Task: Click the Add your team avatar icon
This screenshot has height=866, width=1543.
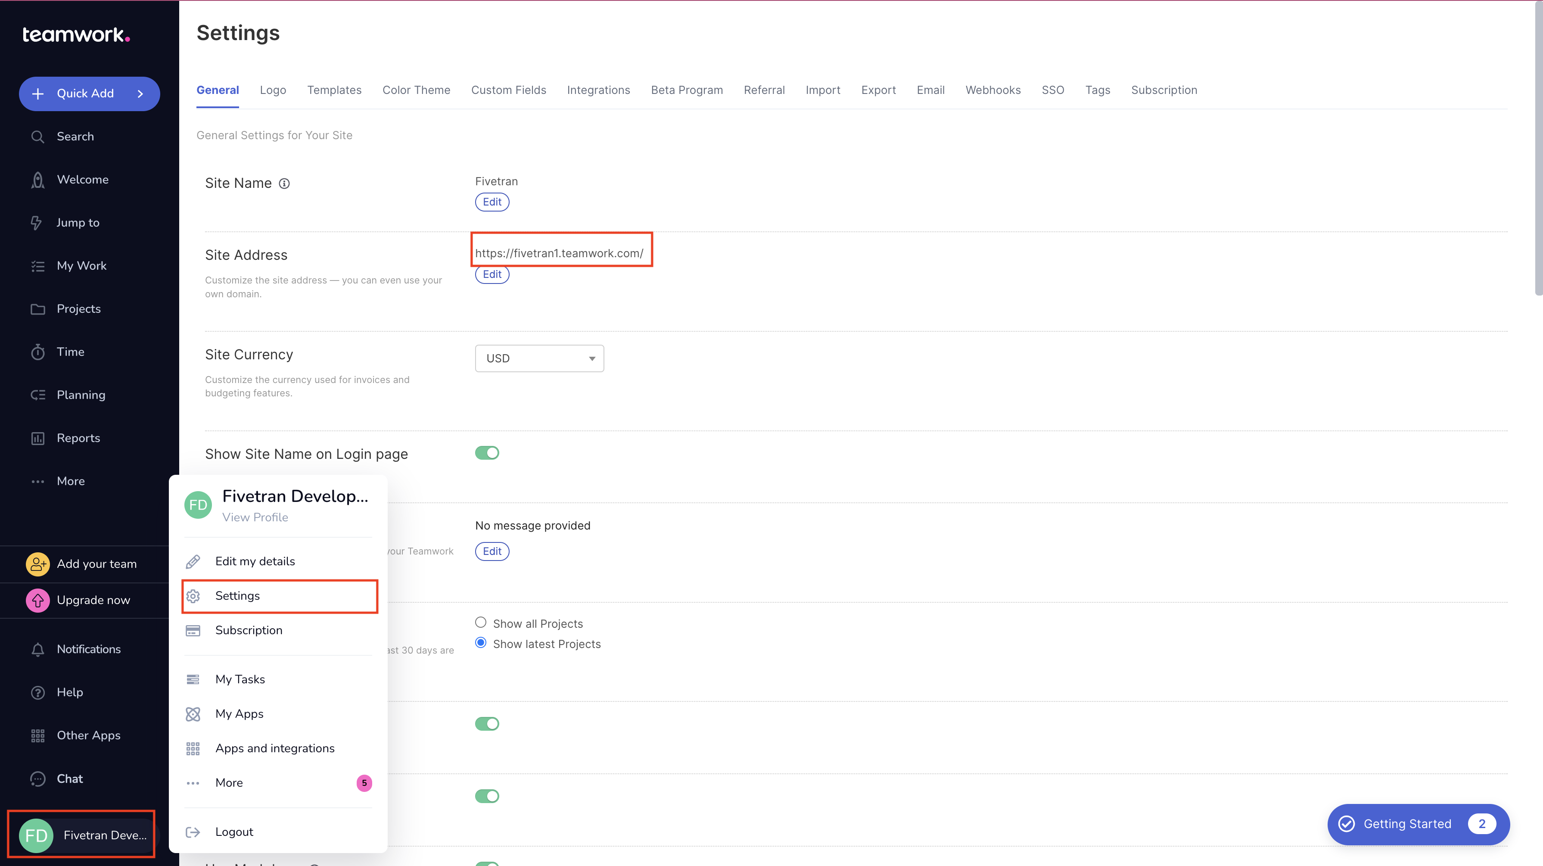Action: coord(38,564)
